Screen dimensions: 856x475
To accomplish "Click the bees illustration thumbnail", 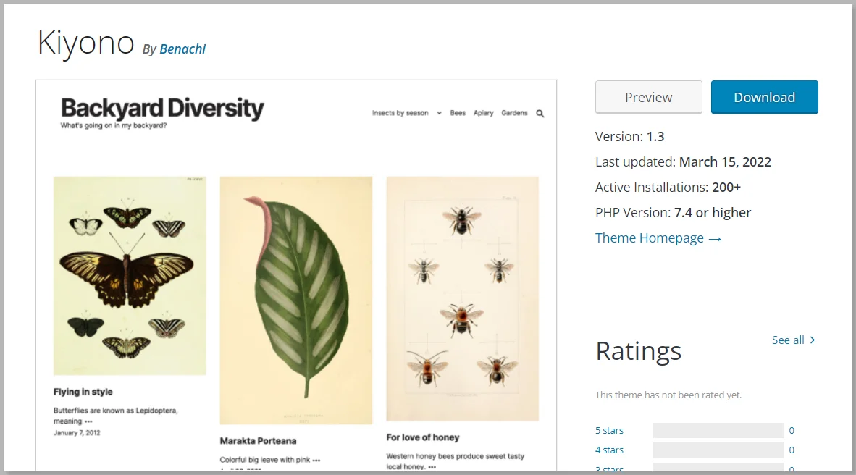I will coord(462,298).
